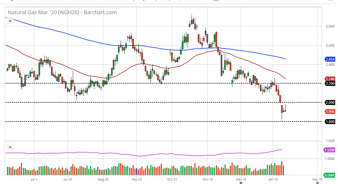
Task: Collapse the volume pane using its up chevron
Action: pos(10,147)
